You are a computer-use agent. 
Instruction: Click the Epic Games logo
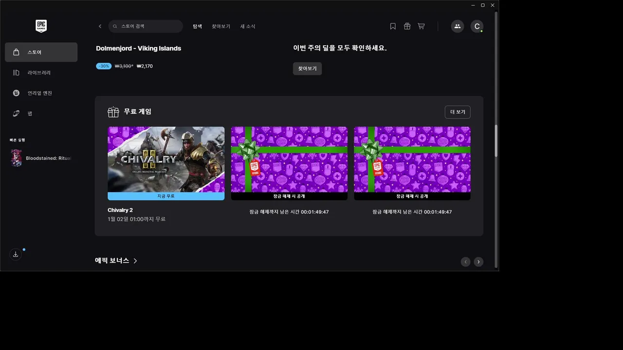(41, 26)
